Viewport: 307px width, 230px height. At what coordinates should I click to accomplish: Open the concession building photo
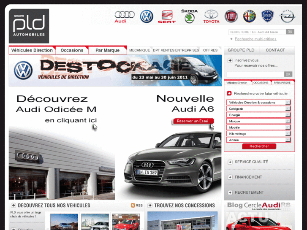182,221
